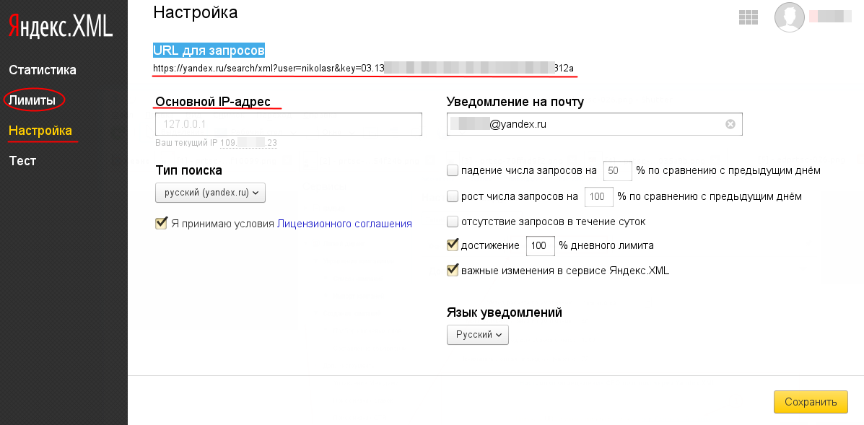Open the Лицензионного соглашения link

tap(344, 224)
